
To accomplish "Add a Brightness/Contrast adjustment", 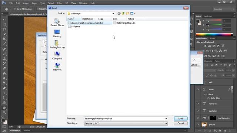I will click(x=205, y=46).
